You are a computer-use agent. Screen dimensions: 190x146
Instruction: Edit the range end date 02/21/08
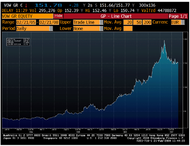[x=49, y=22]
